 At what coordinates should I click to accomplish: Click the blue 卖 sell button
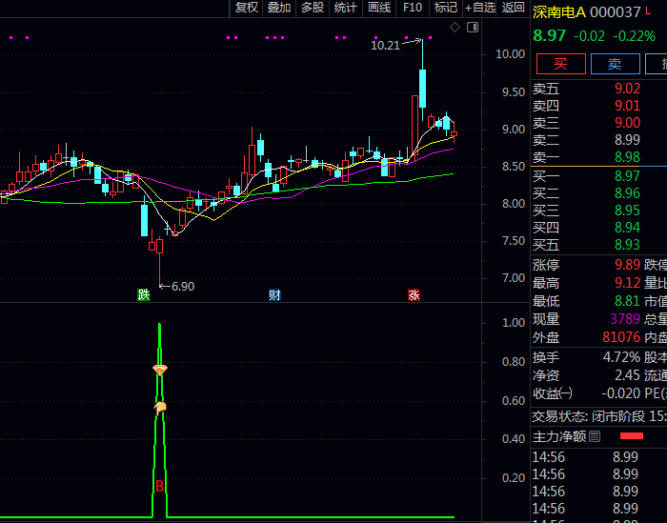click(x=616, y=64)
